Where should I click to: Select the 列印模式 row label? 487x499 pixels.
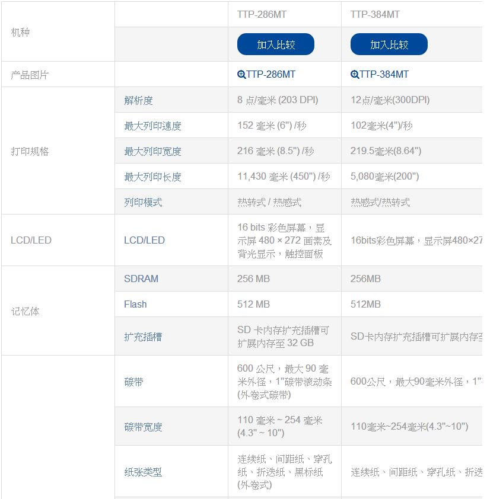[x=143, y=203]
